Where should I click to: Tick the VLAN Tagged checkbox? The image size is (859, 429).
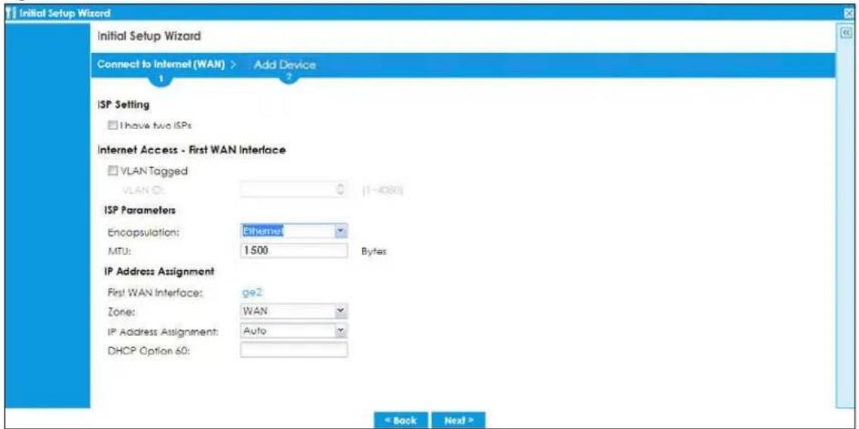[x=112, y=171]
